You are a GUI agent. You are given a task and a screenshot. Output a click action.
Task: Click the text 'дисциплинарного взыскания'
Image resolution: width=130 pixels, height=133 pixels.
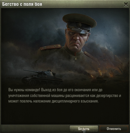[x=75, y=101]
